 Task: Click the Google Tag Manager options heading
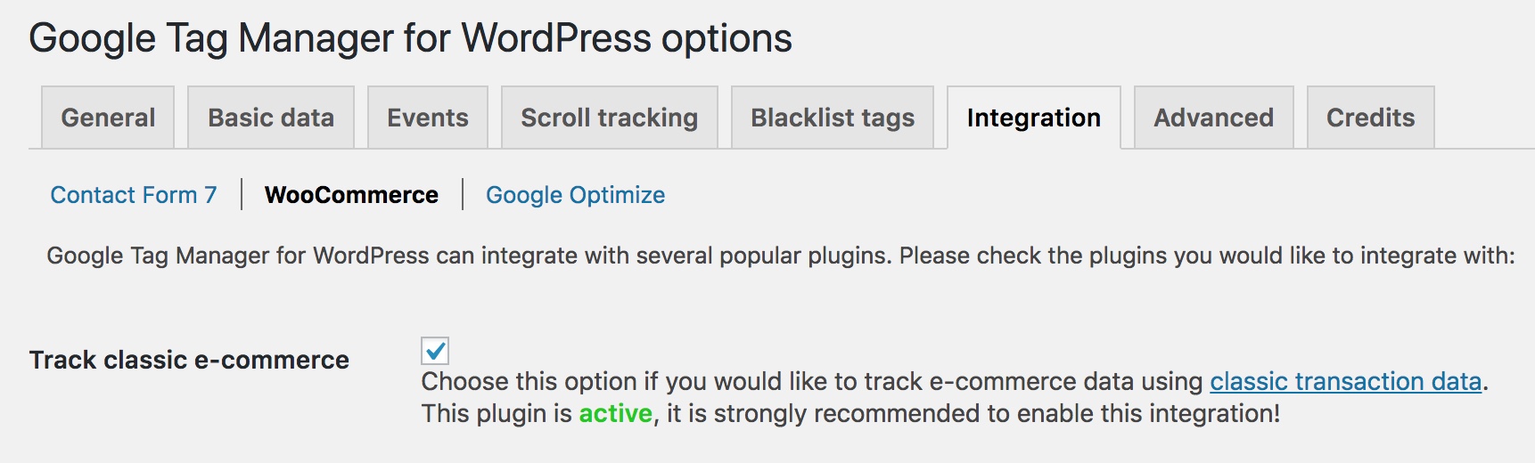tap(410, 38)
